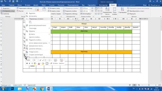Viewport: 162px width, 91px height.
Task: Click Разделить таблицу button
Action: [x=70, y=14]
